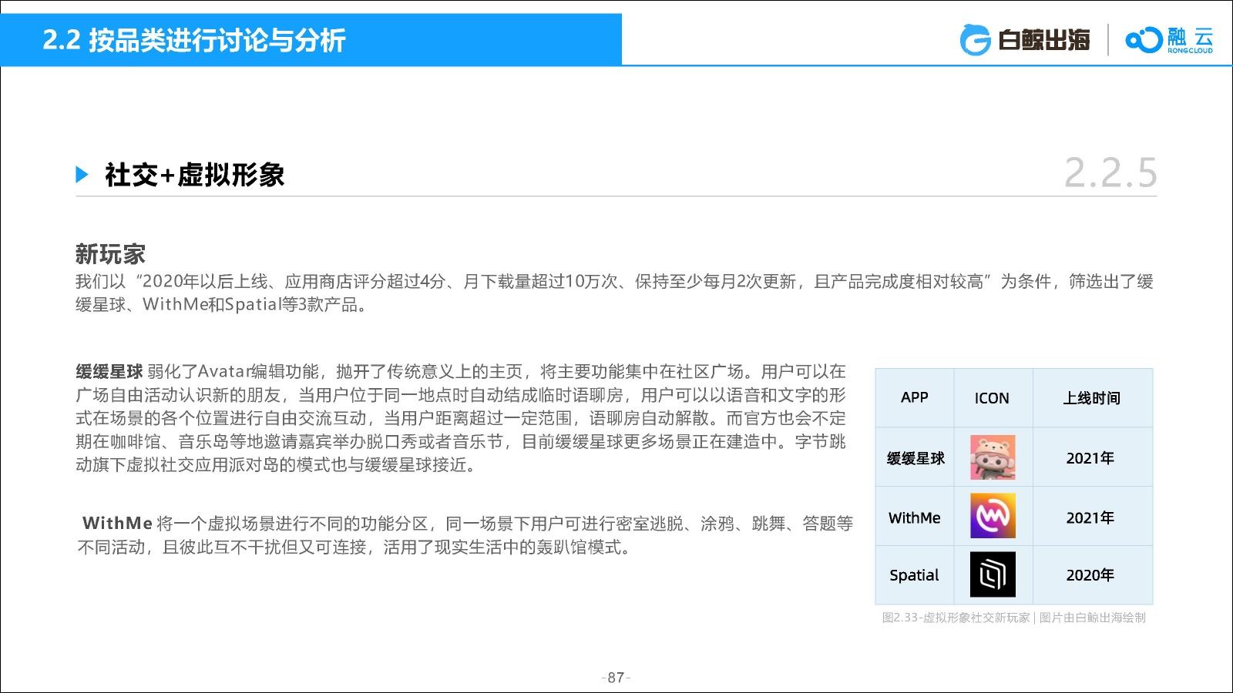
Task: Click the 白鲸出海 logo in header
Action: tap(1024, 40)
